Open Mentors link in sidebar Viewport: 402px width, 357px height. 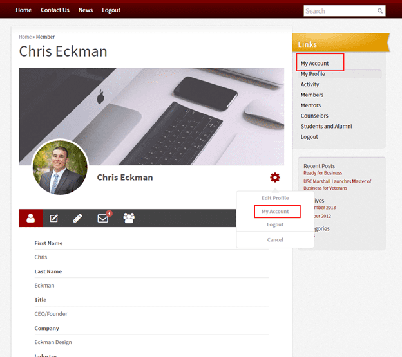click(311, 105)
